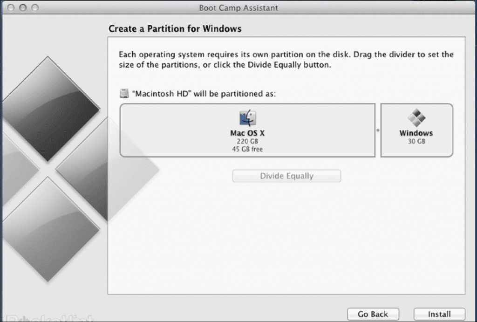Click the "45 GB free" text
The image size is (477, 322).
(x=247, y=149)
